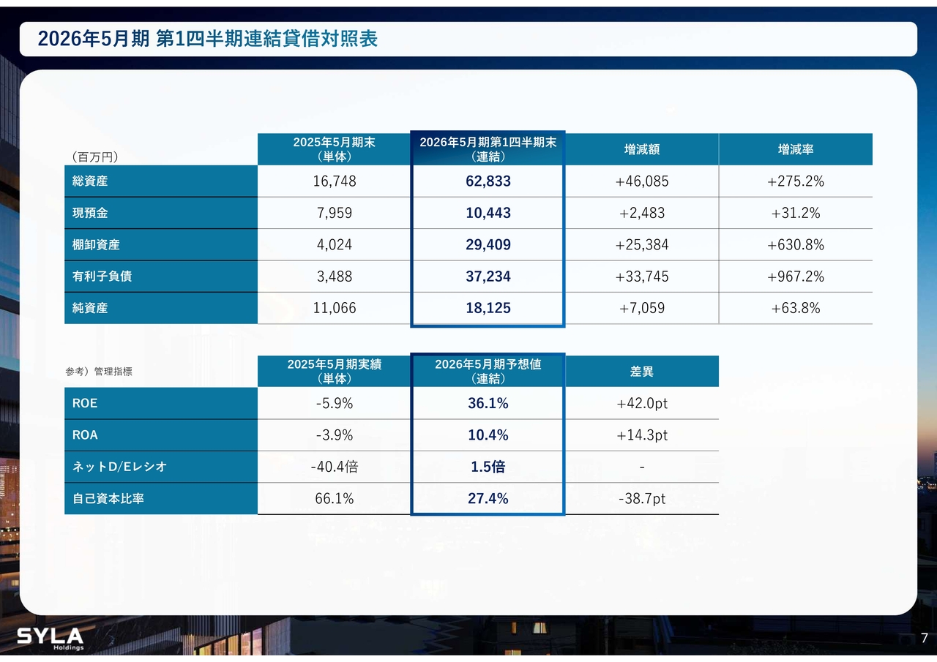Click the 2025年5月期末(単体) column header

(335, 149)
